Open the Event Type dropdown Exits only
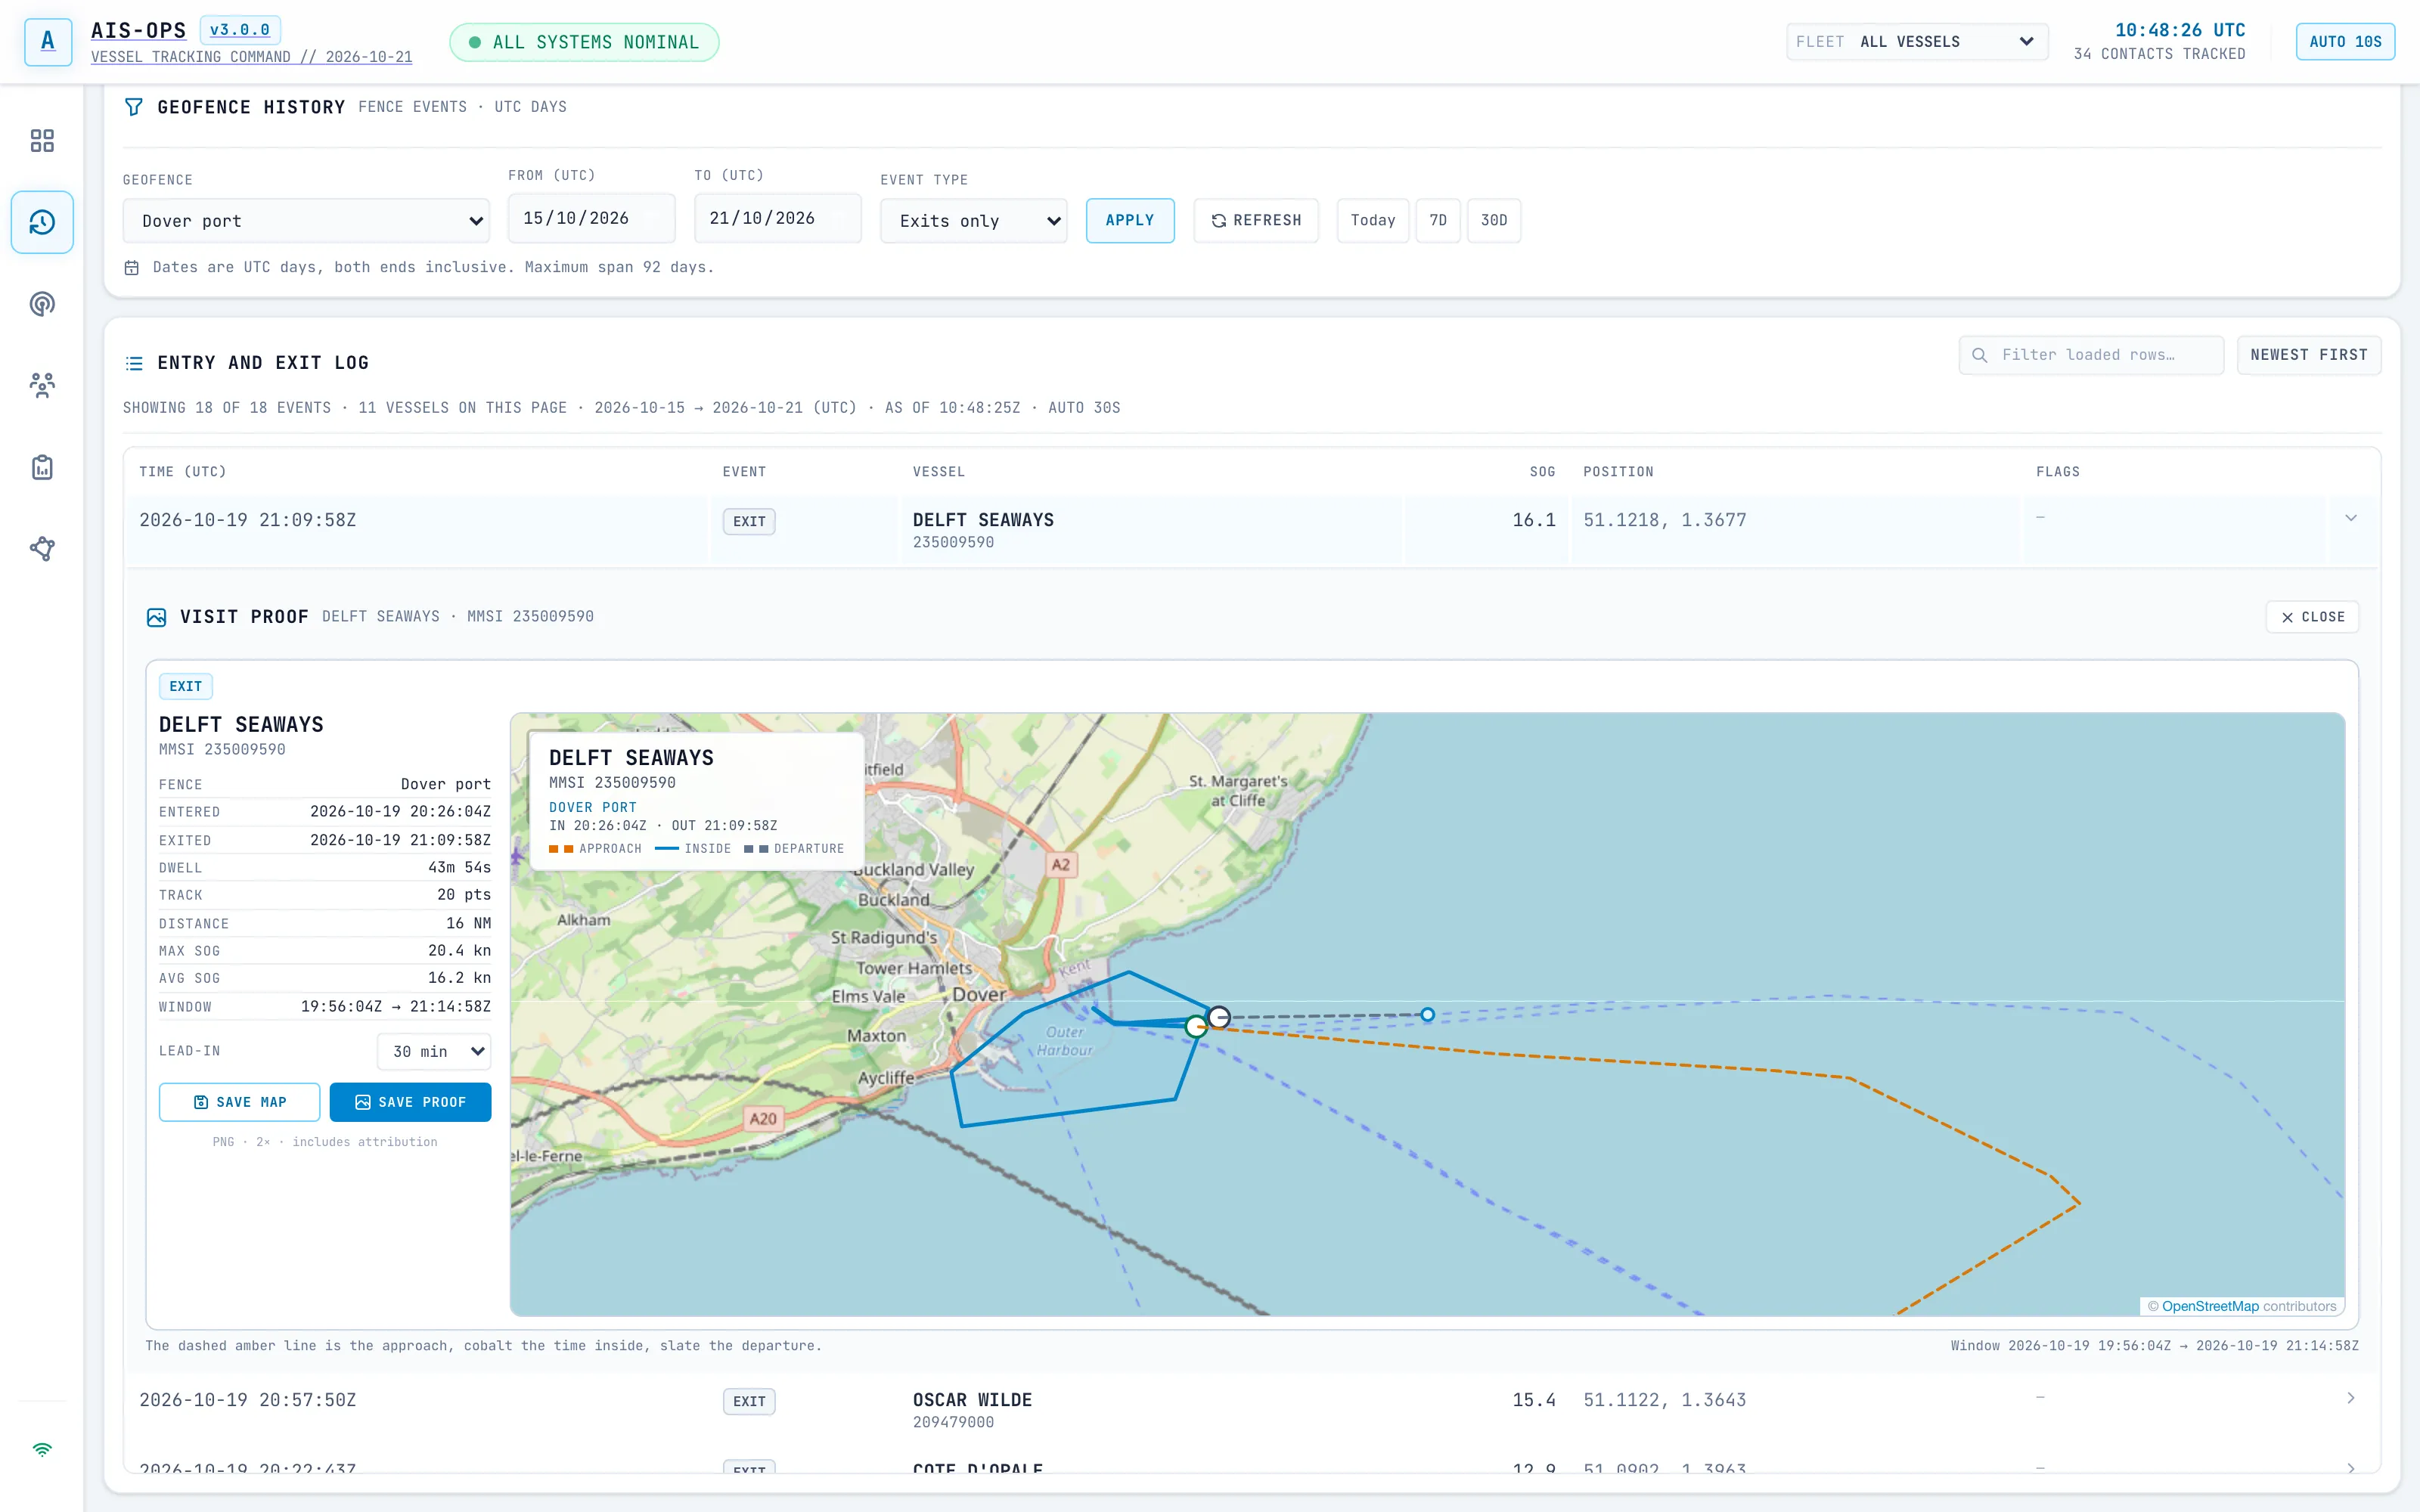This screenshot has width=2420, height=1512. coord(973,221)
